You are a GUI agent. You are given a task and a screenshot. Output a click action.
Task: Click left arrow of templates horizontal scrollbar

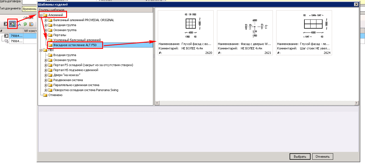tap(157, 103)
